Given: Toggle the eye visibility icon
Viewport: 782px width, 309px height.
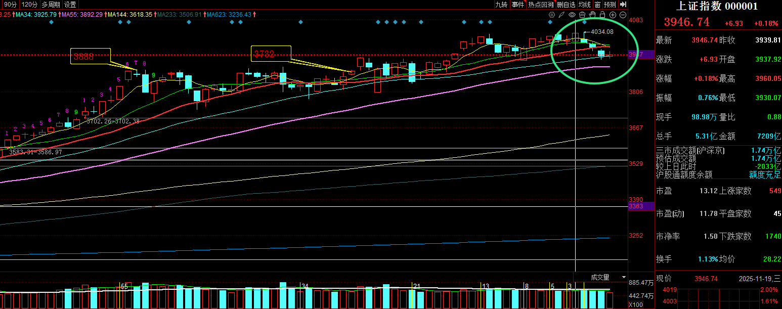Looking at the screenshot, I should pyautogui.click(x=572, y=15).
